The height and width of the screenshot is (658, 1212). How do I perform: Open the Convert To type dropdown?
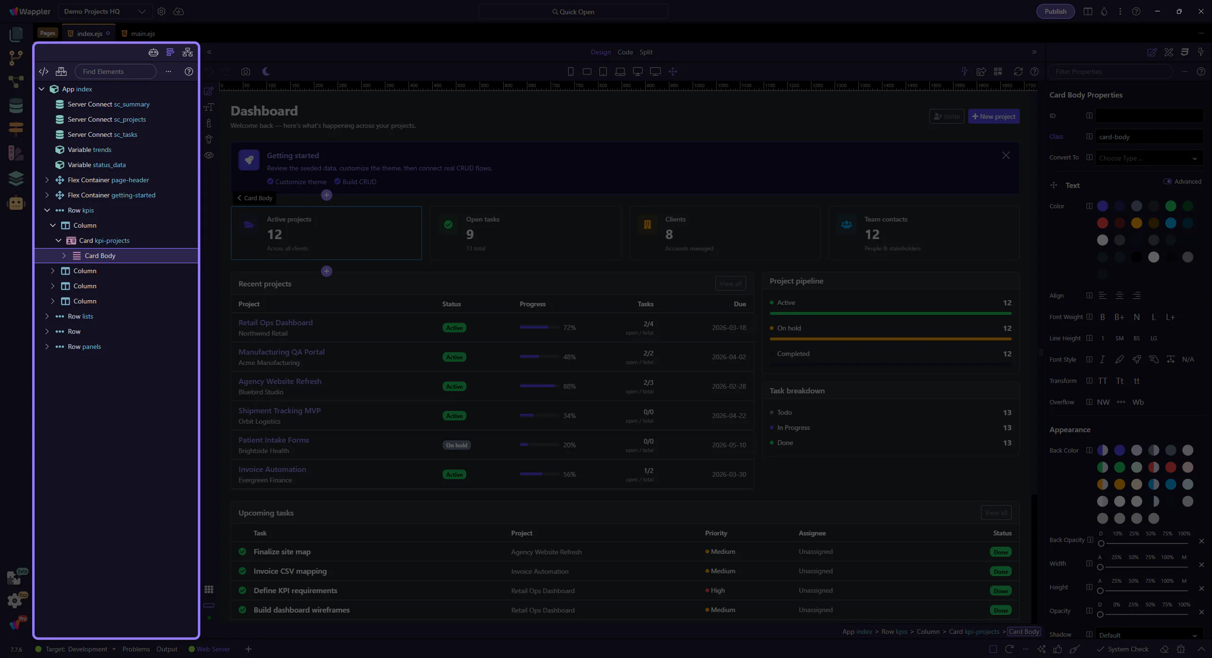click(x=1149, y=158)
